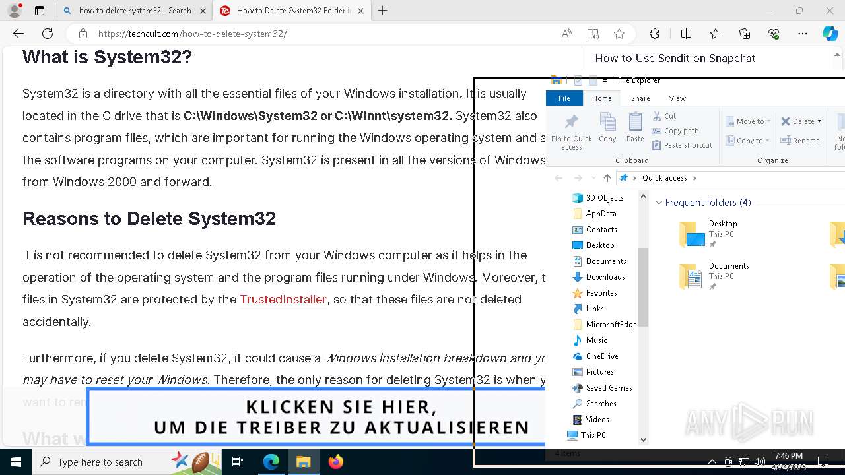The image size is (845, 475).
Task: Click Copy path in the ribbon
Action: pyautogui.click(x=675, y=131)
